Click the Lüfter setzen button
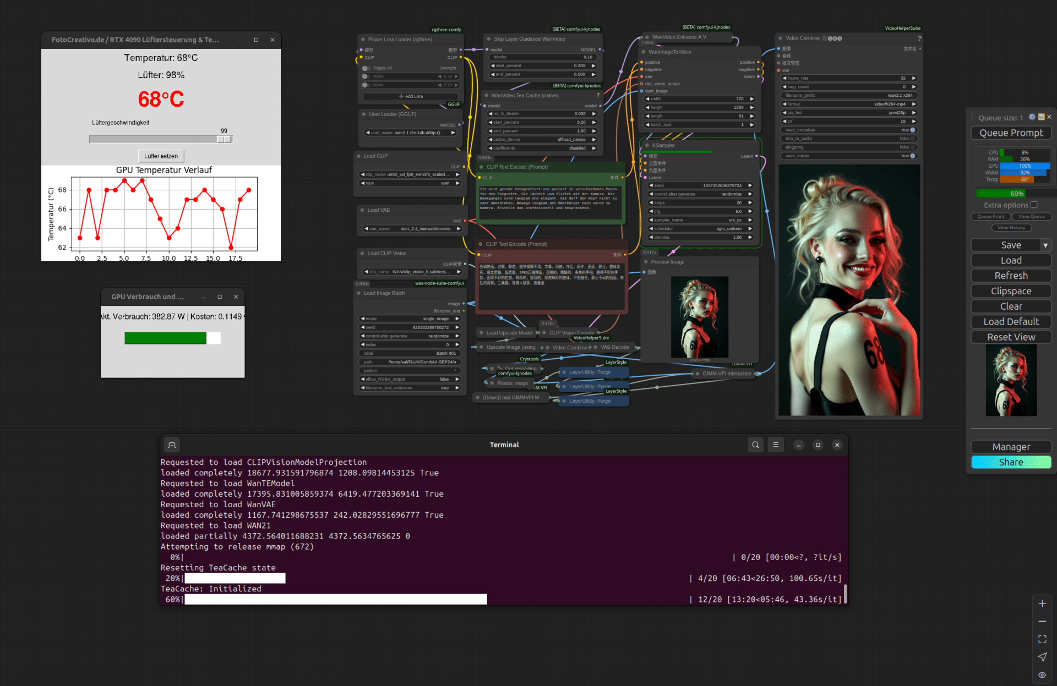The image size is (1057, 686). (x=161, y=156)
